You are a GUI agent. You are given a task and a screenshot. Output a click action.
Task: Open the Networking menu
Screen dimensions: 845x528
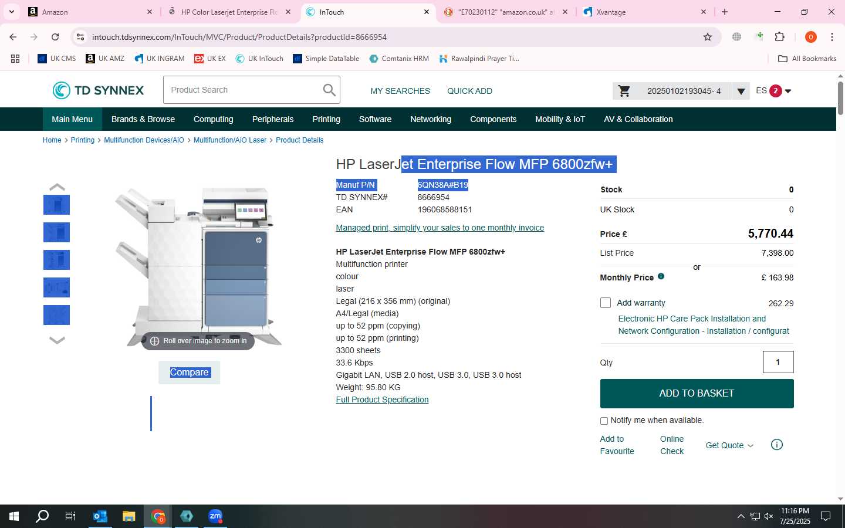[431, 119]
